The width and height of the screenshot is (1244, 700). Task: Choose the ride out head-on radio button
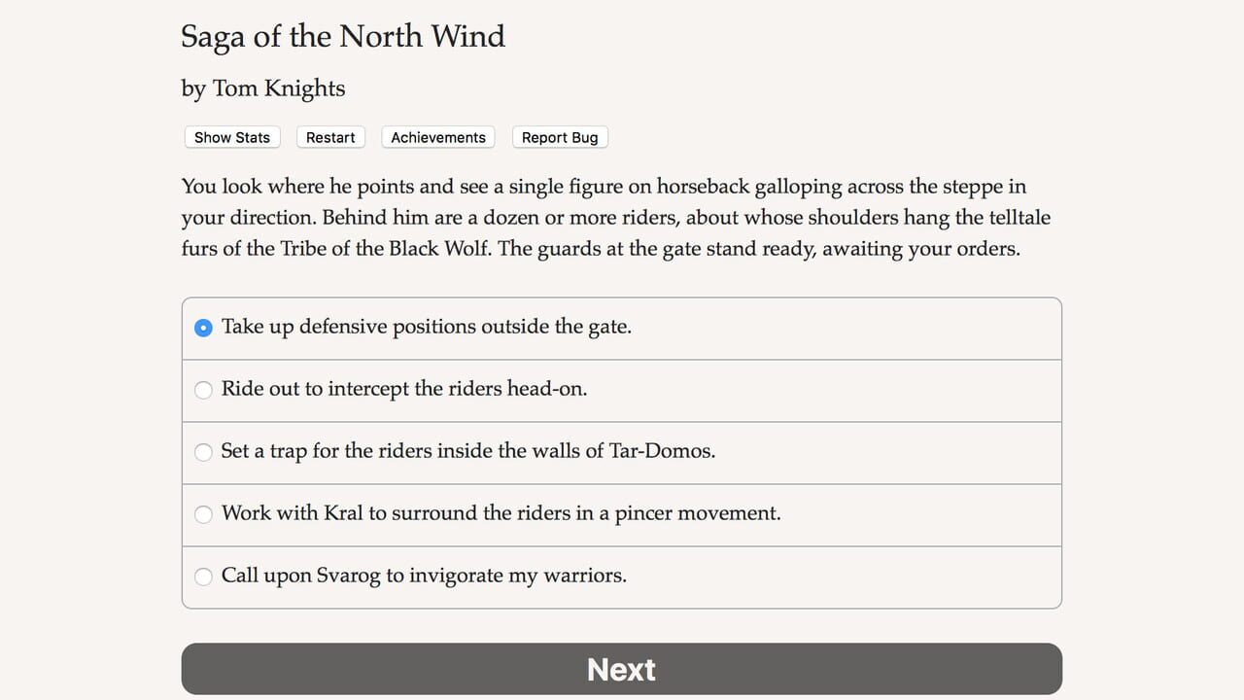[x=203, y=390]
